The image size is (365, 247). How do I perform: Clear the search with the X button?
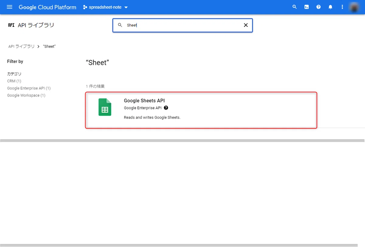(246, 25)
